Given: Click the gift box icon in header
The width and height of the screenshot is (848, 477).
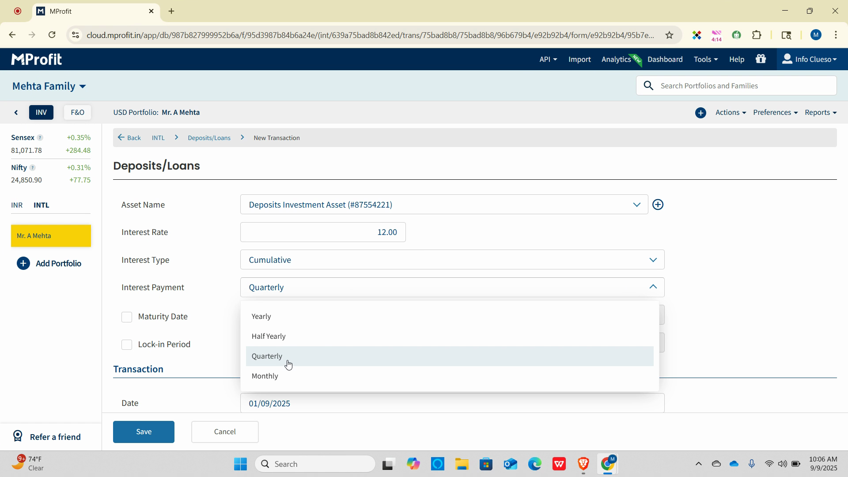Looking at the screenshot, I should 761,59.
